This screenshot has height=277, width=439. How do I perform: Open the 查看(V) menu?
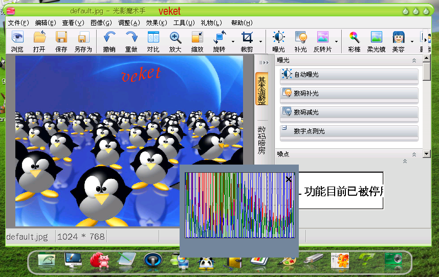point(73,22)
